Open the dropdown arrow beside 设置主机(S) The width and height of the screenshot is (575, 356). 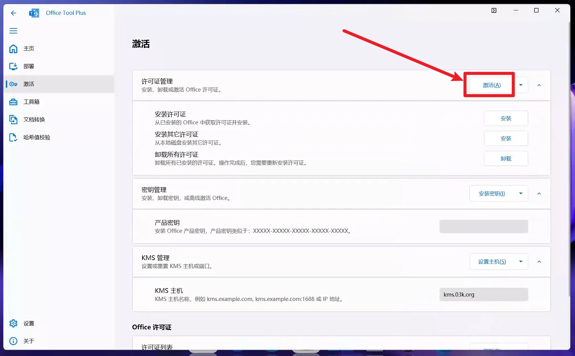(x=521, y=262)
